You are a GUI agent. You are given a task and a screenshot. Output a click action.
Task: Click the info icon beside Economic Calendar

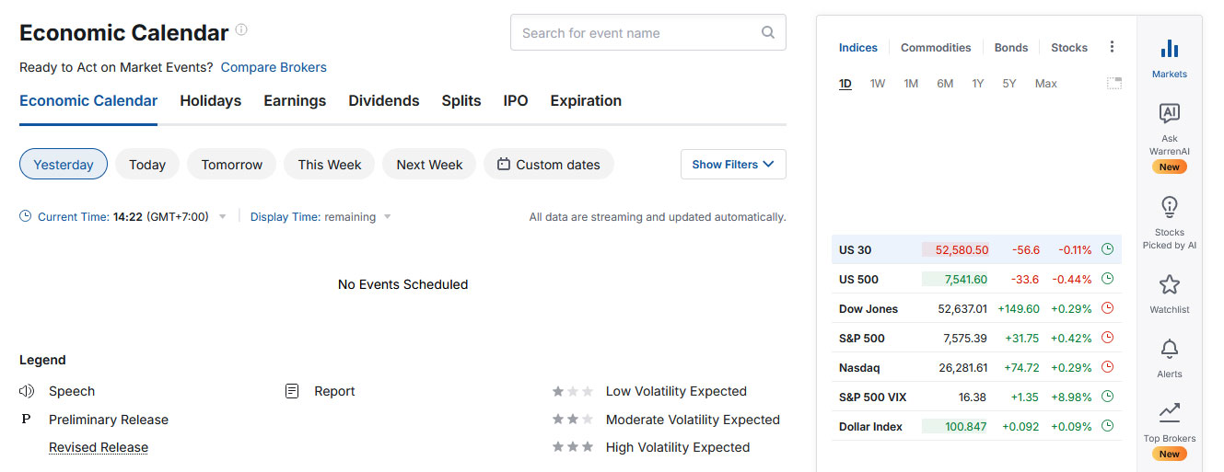[241, 29]
